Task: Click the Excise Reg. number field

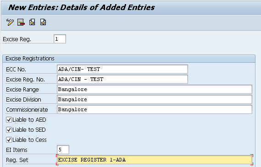Action: (60, 39)
